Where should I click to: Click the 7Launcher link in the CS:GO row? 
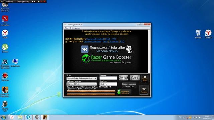tap(114, 41)
